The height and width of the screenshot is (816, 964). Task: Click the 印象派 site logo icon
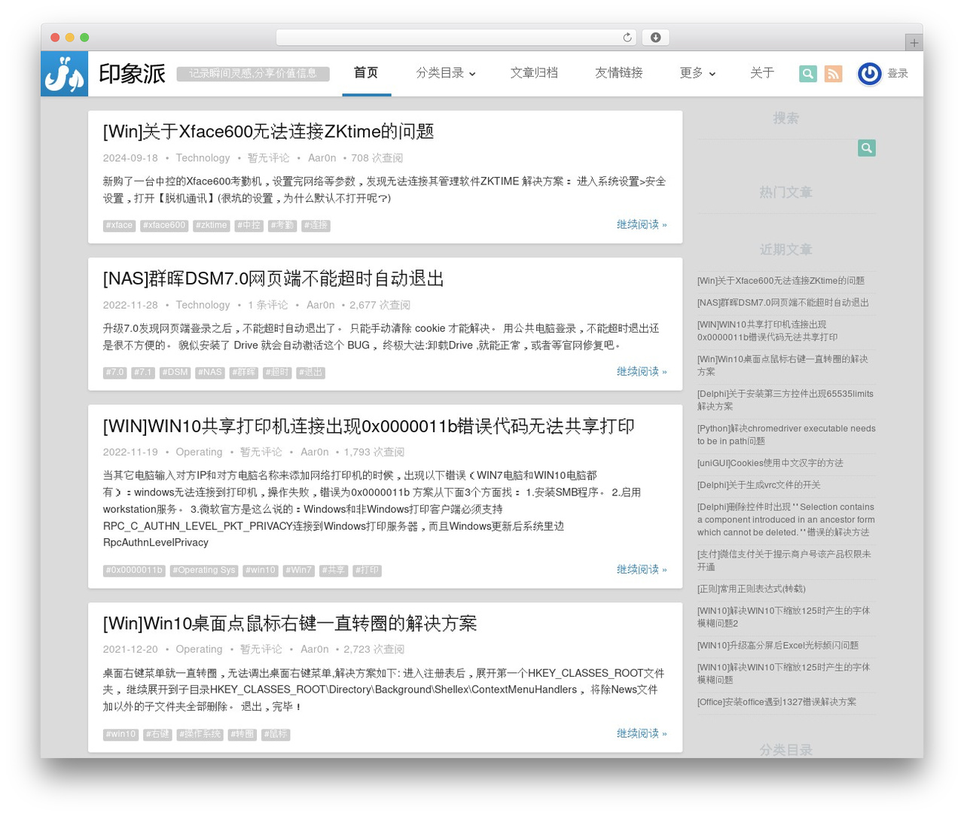click(64, 74)
